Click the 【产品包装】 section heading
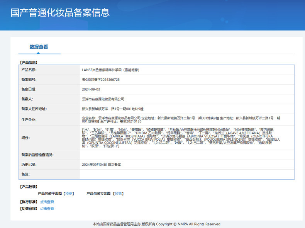This screenshot has height=228, width=305. click(29, 187)
